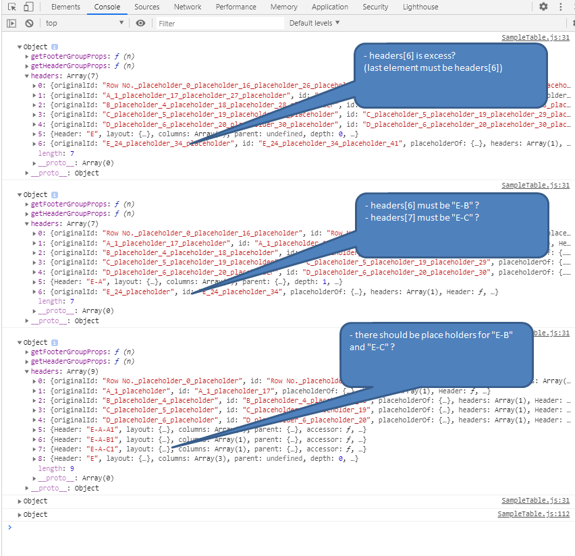Open the DevTools more options menu
575x556 pixels.
click(560, 7)
